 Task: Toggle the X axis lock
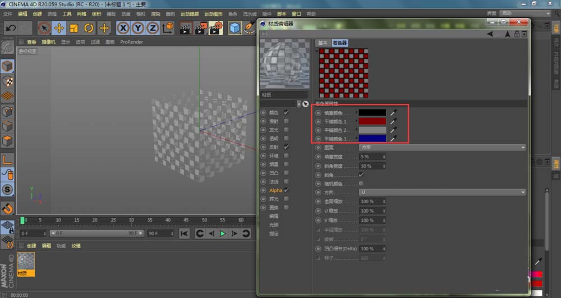[x=123, y=28]
